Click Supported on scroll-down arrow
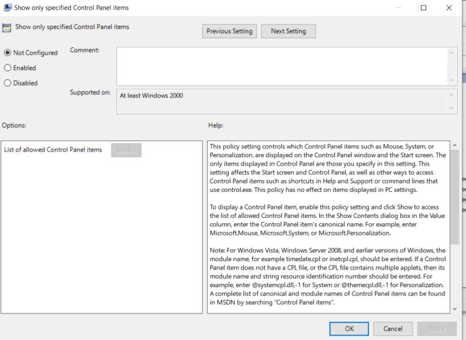This screenshot has height=340, width=466. point(451,108)
